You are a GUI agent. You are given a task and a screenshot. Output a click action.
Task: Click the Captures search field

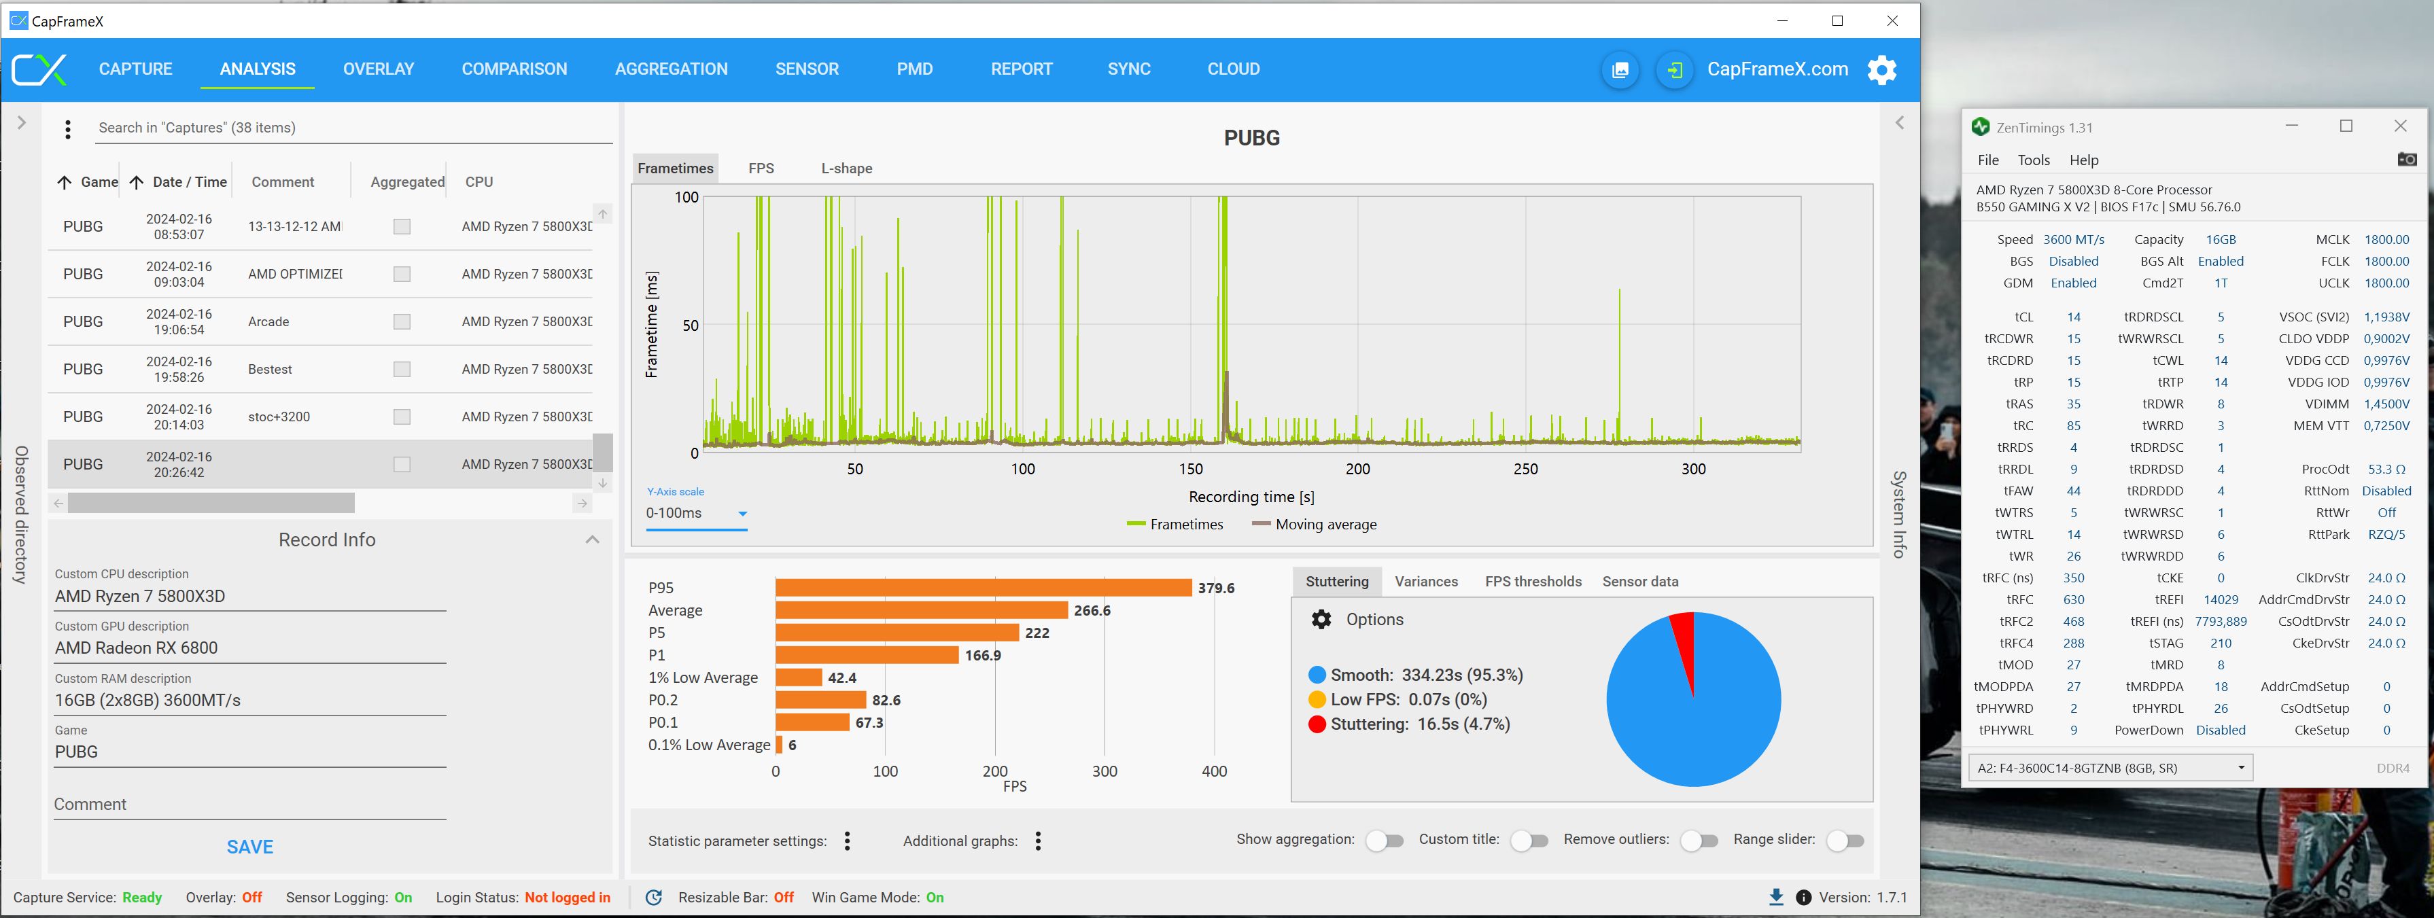click(354, 128)
